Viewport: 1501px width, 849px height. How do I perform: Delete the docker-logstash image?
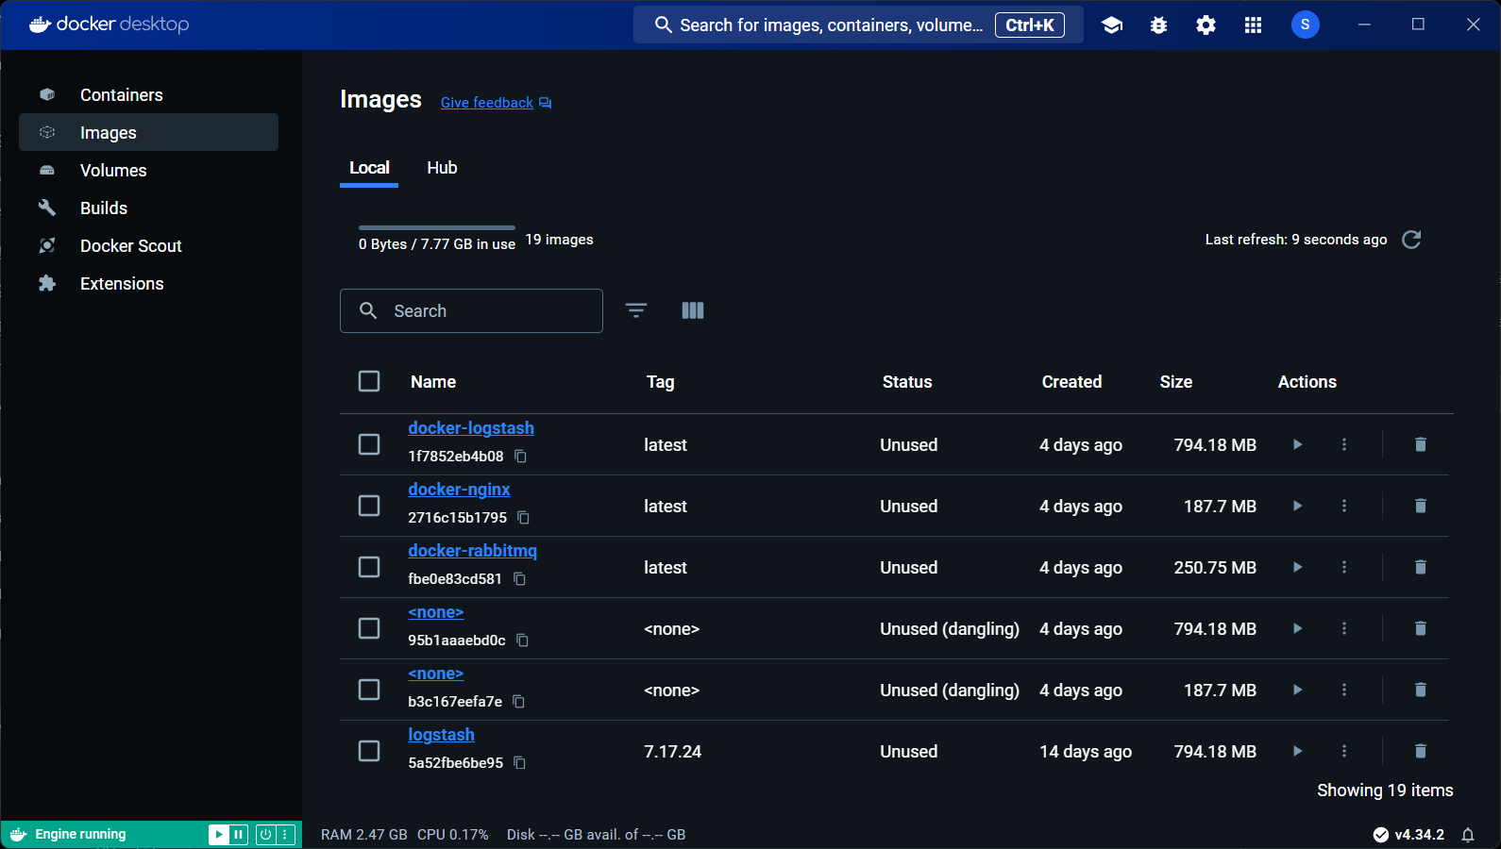(x=1420, y=444)
